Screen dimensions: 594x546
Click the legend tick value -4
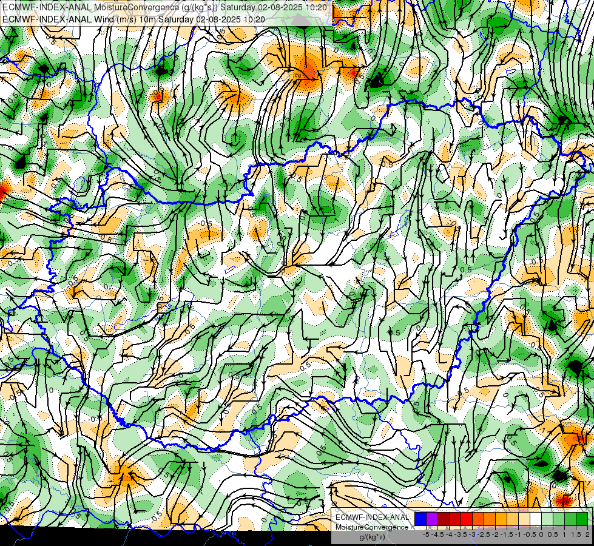449,534
